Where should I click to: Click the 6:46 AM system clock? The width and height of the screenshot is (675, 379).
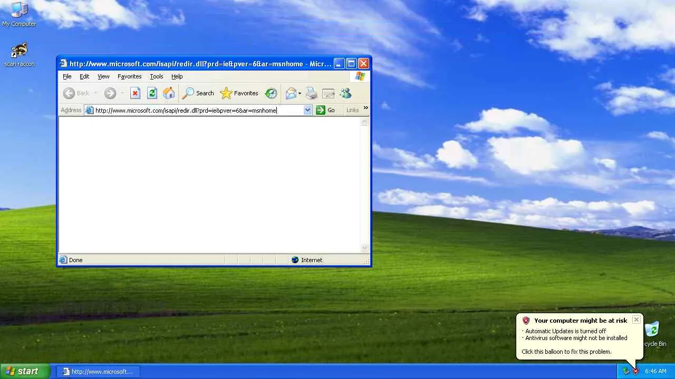click(x=655, y=371)
